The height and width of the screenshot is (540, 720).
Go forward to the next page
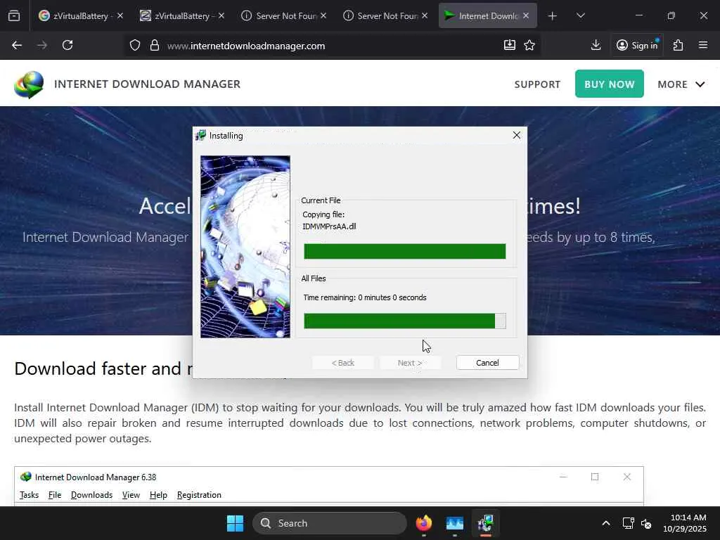[41, 45]
